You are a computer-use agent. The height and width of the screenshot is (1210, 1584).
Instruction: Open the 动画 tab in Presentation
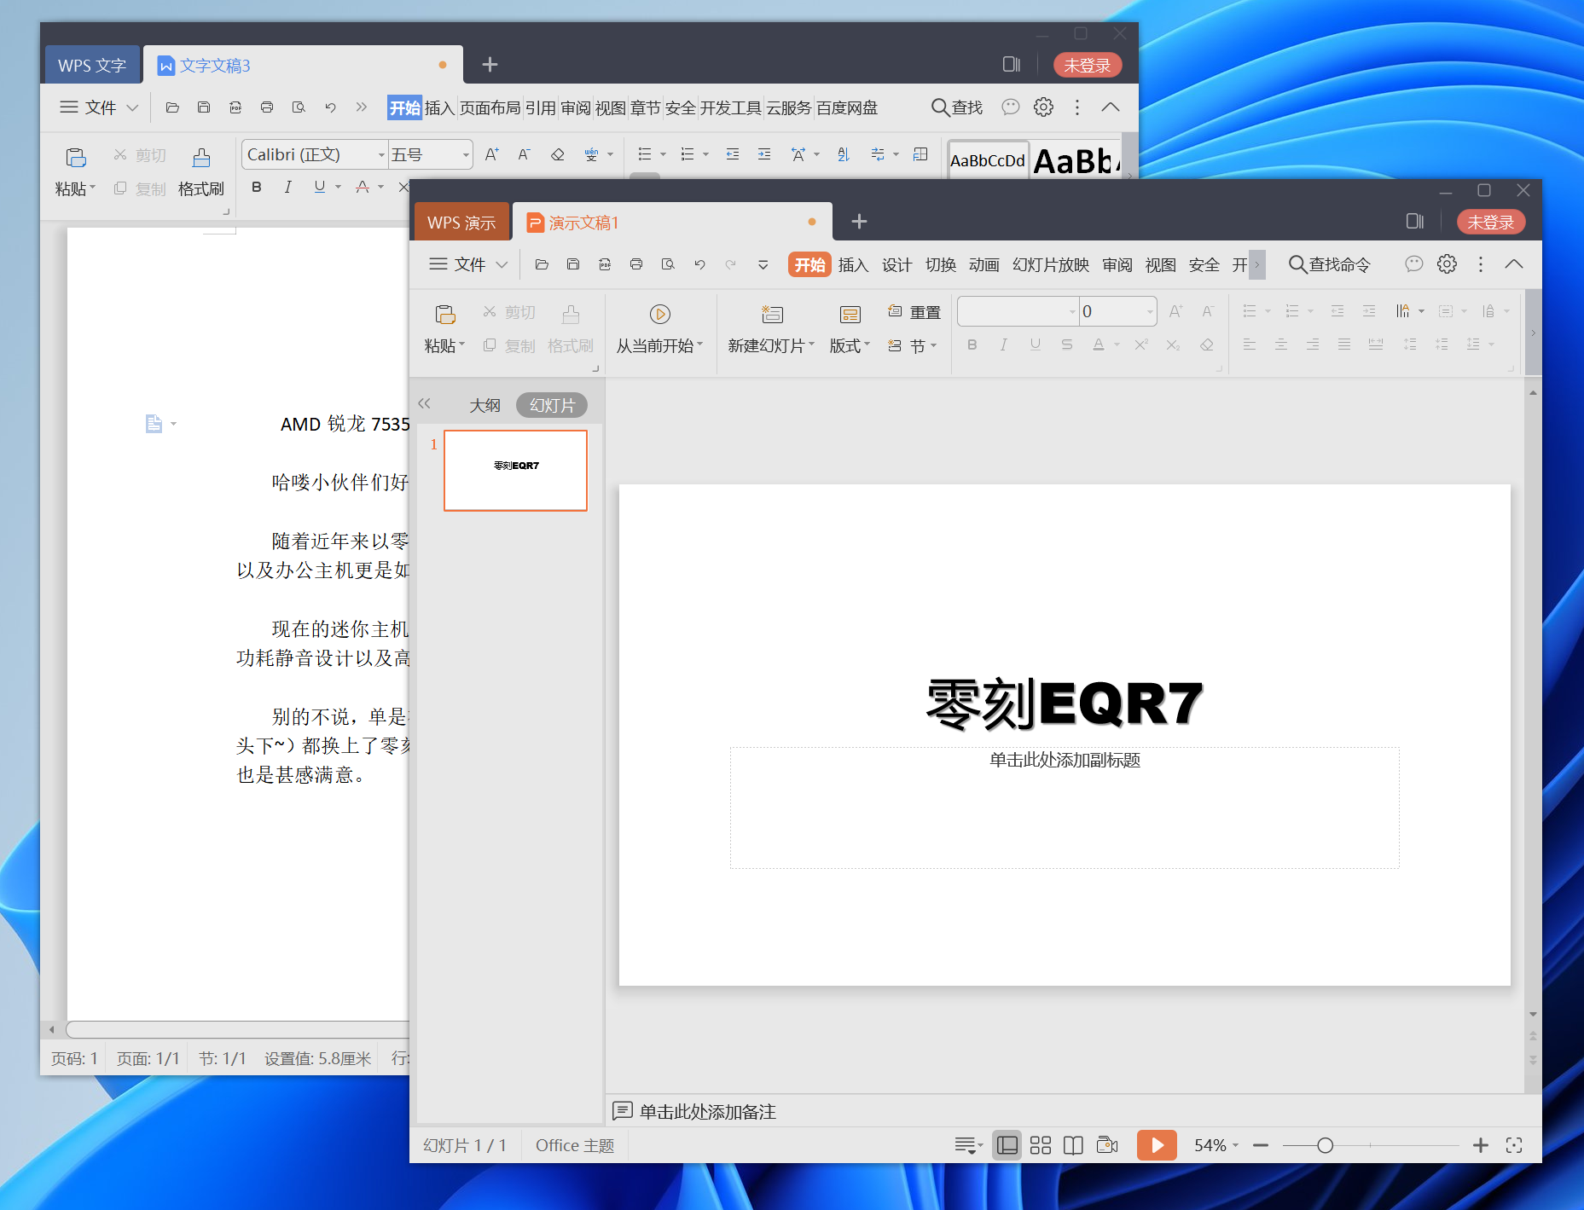click(x=983, y=265)
